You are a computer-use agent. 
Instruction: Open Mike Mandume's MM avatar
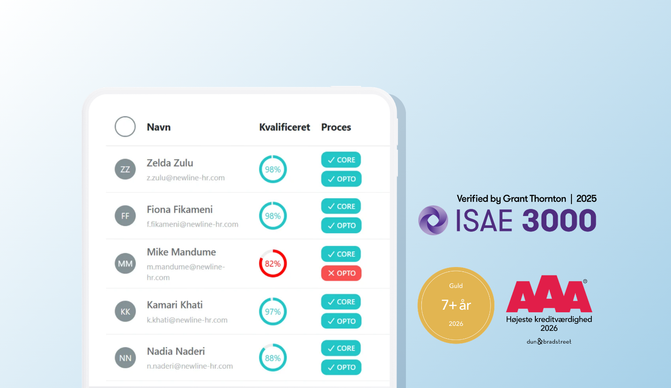click(125, 264)
